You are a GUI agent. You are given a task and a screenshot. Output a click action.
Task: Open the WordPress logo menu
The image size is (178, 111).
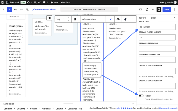pos(2,2)
